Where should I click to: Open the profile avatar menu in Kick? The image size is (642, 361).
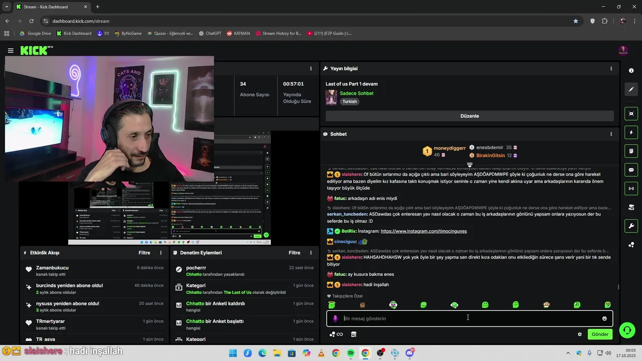click(623, 51)
